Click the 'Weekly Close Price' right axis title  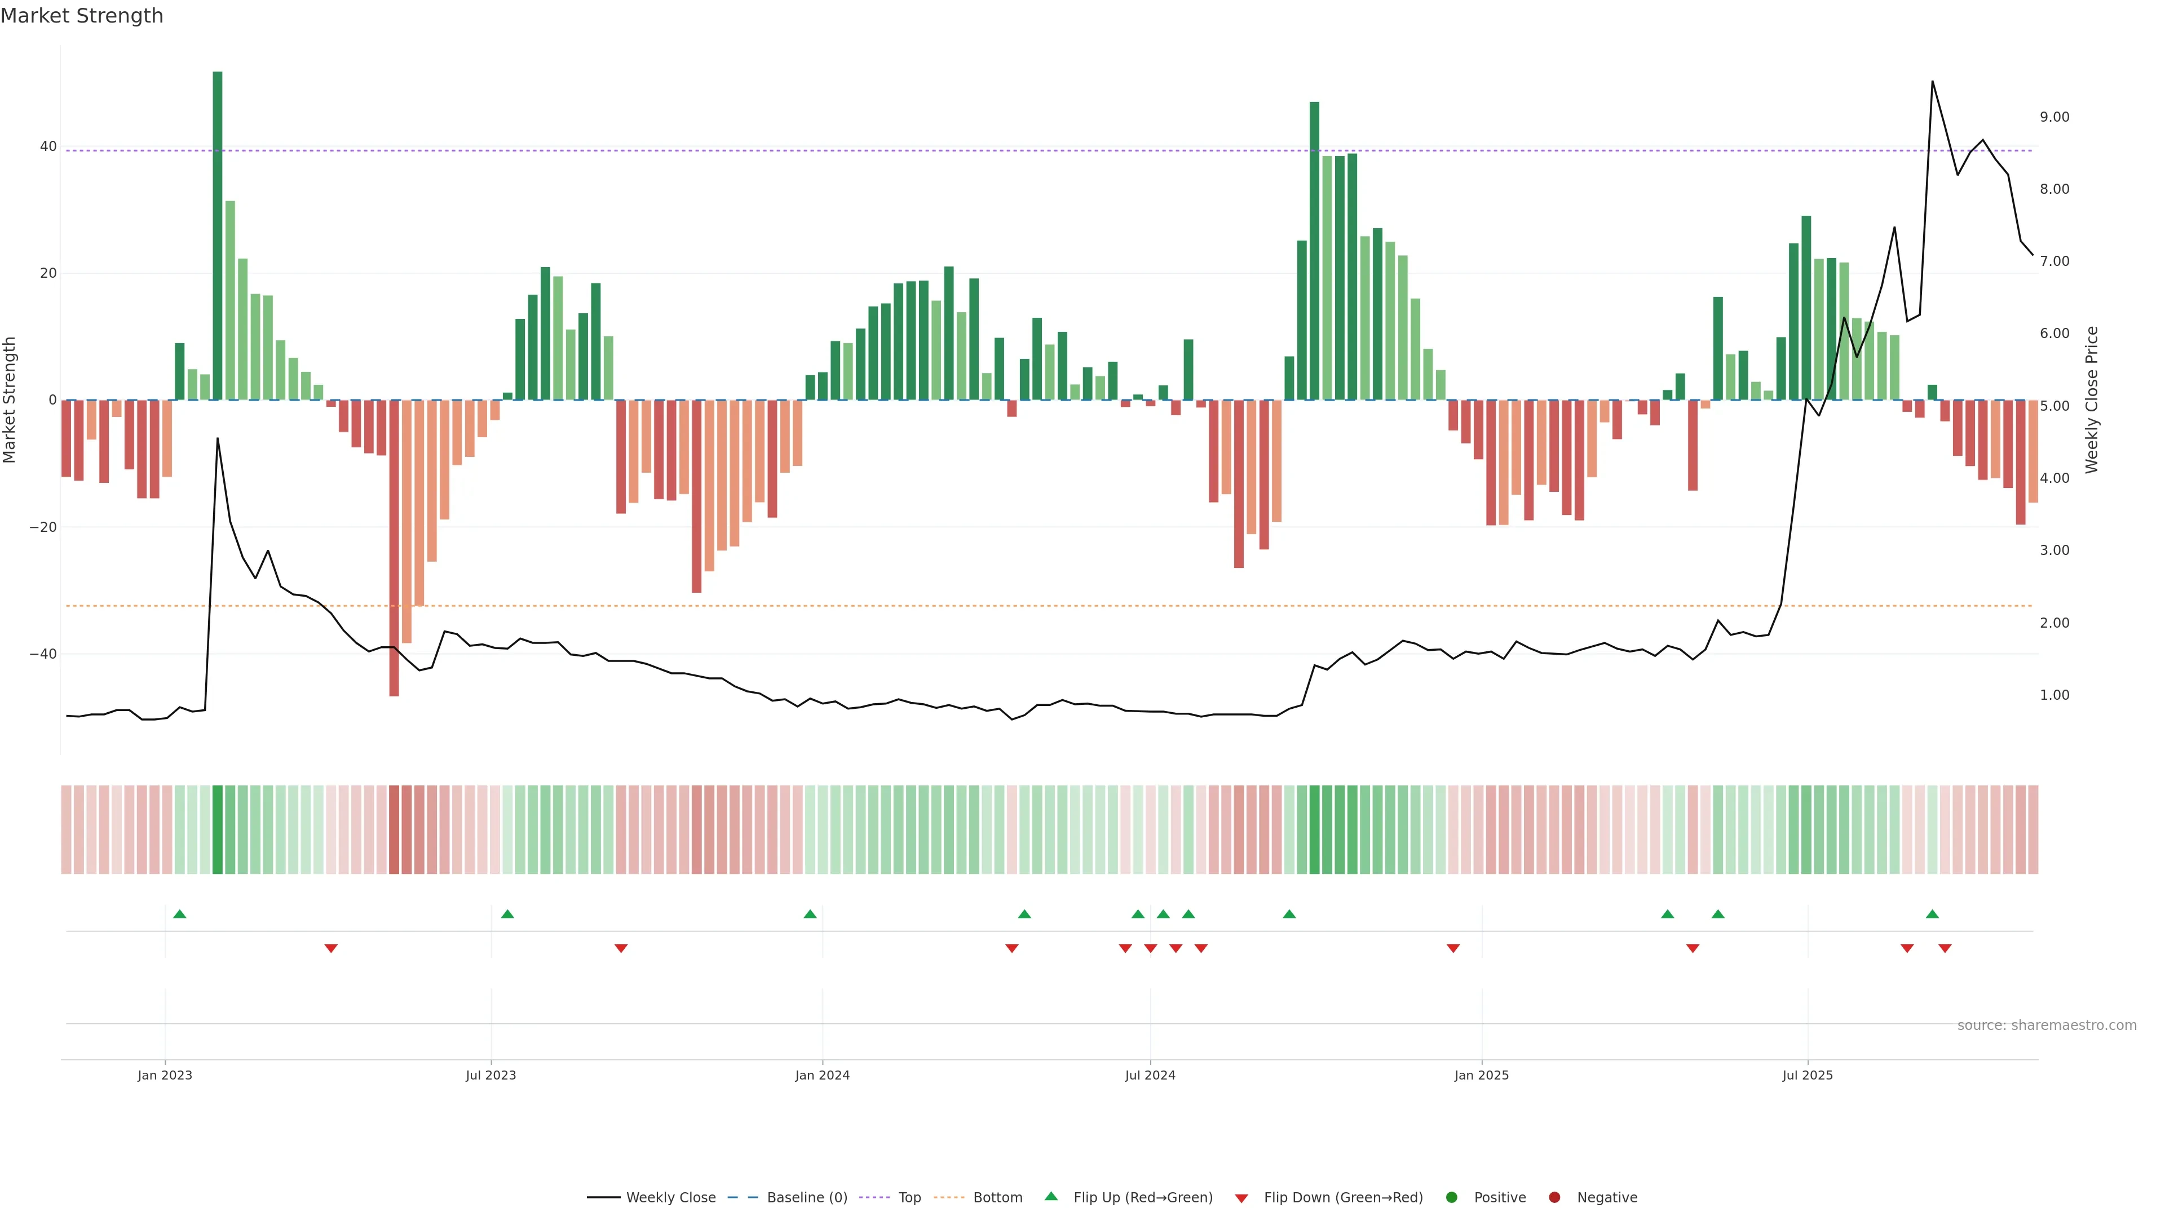(x=2092, y=400)
